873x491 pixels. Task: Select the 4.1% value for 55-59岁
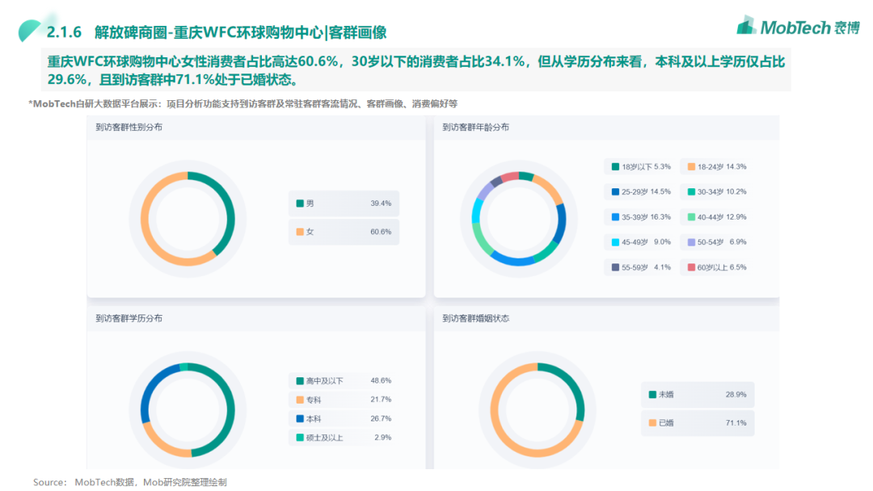click(662, 267)
